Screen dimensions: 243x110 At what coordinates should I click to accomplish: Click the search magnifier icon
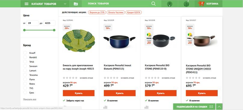coord(154,4)
